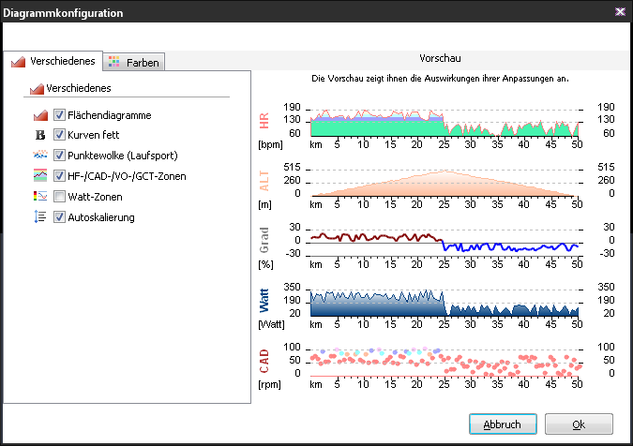The image size is (633, 446).
Task: Click the CAD cadence scatter preview chart
Action: 445,362
